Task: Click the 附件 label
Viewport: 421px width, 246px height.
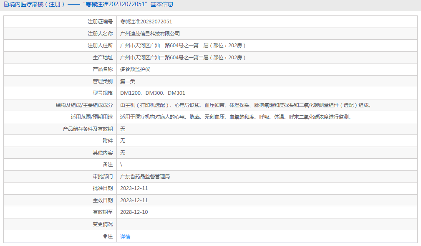Action: click(x=108, y=141)
